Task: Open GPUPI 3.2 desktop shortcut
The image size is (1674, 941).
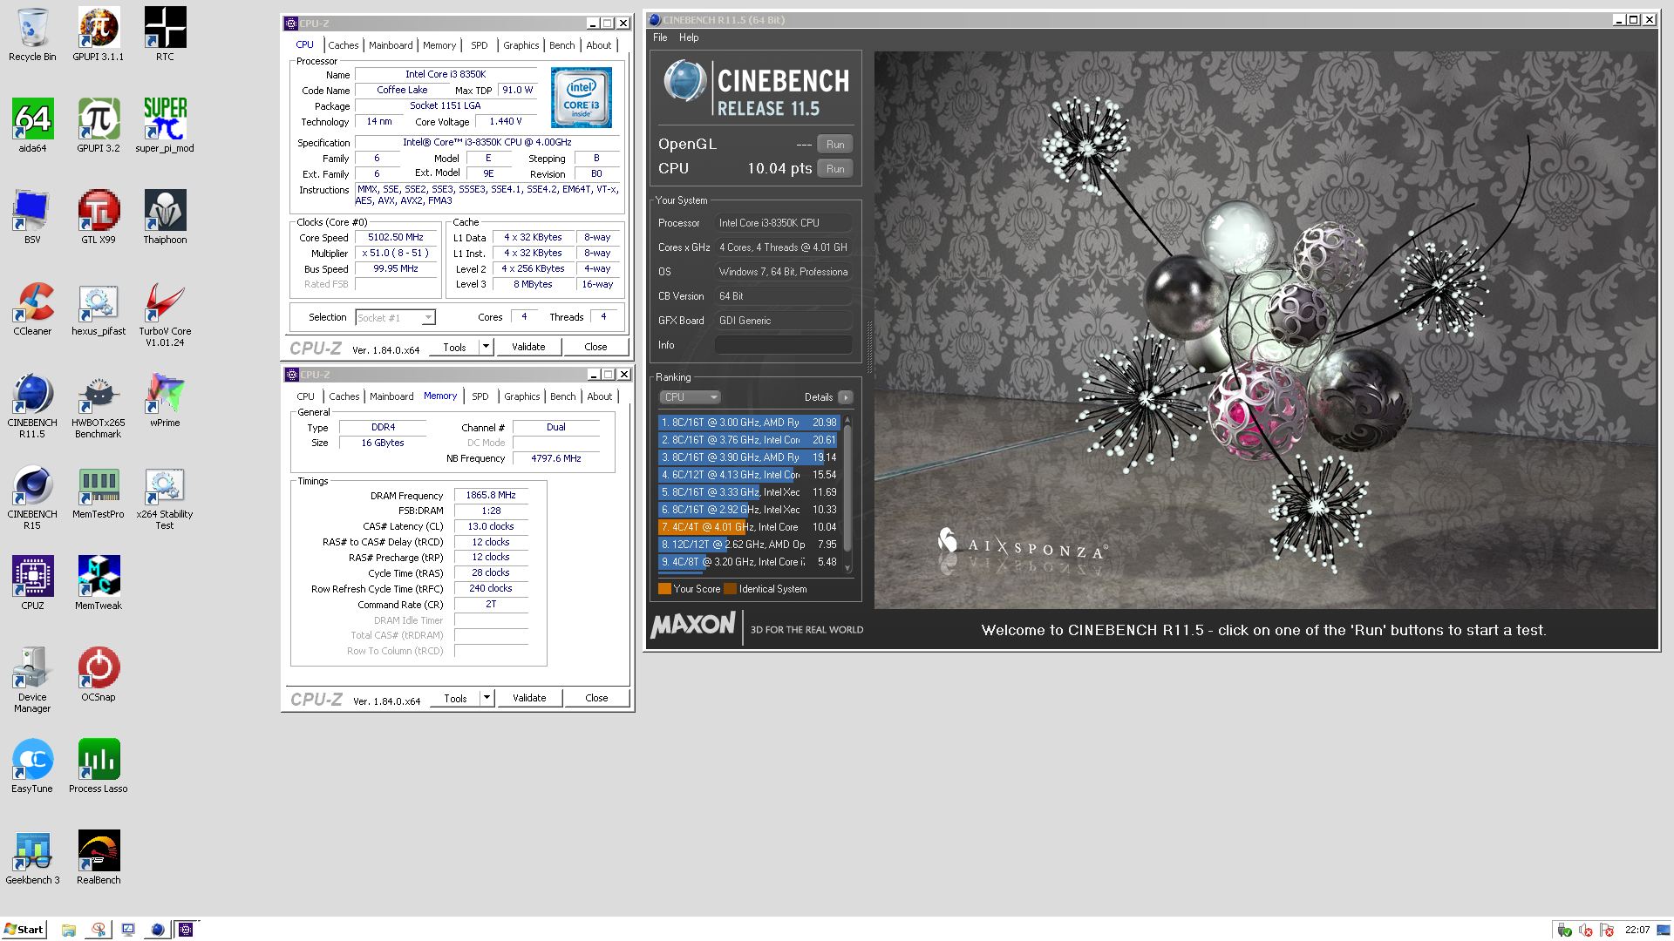Action: [x=99, y=126]
